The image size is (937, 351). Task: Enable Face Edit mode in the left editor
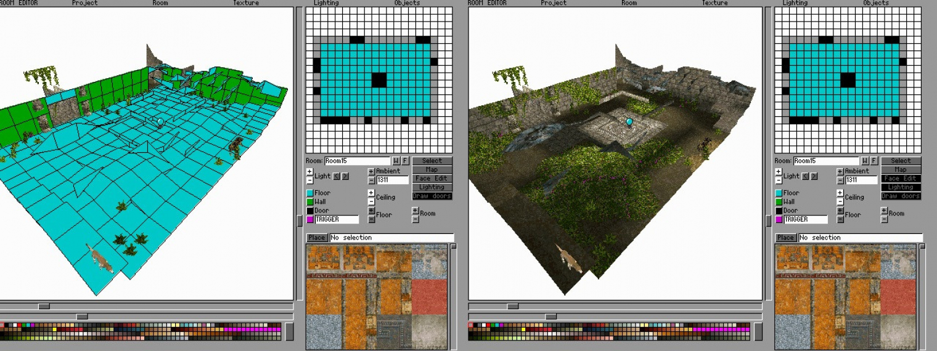[432, 179]
